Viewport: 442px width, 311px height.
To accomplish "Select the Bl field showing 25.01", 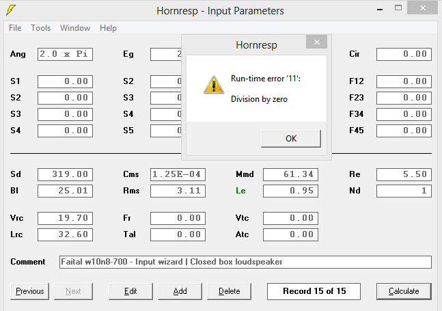I will coord(65,191).
